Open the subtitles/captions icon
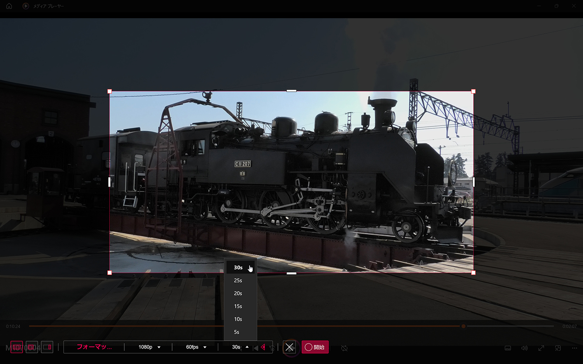 [508, 348]
